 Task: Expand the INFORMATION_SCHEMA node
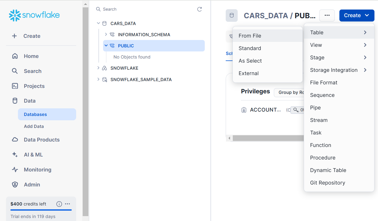point(106,35)
